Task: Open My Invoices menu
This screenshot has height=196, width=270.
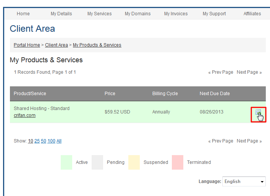Action: (176, 14)
